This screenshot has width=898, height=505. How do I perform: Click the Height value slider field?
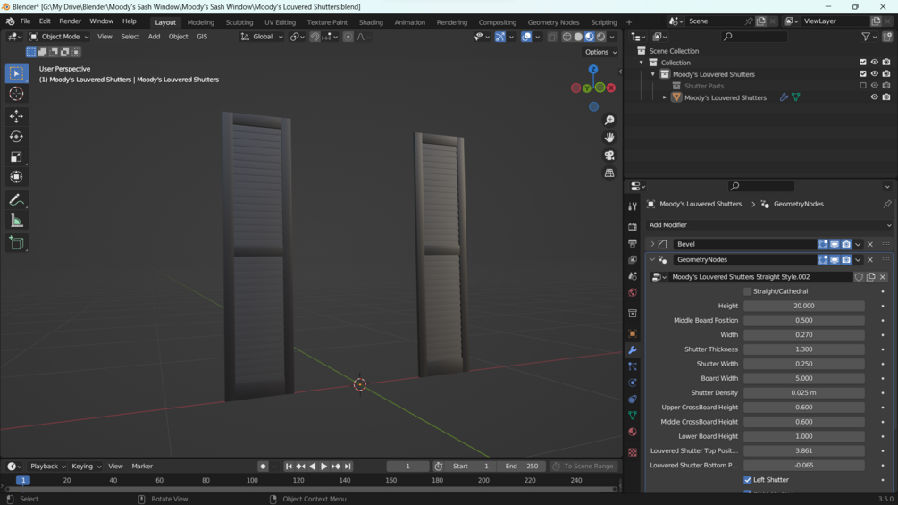pyautogui.click(x=803, y=306)
